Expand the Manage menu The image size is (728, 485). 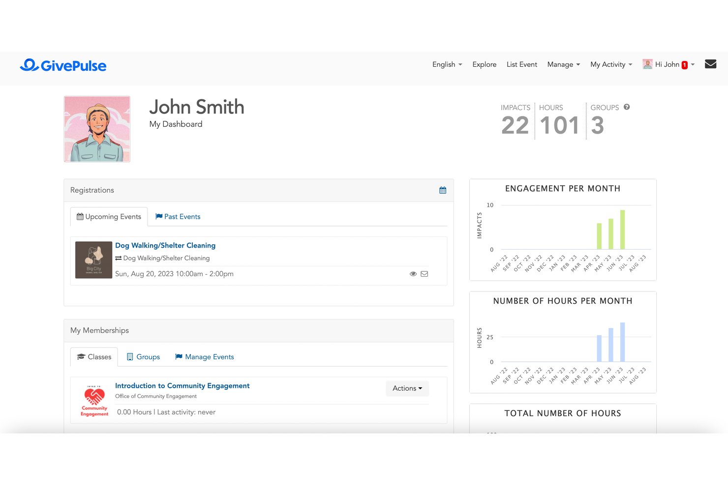(564, 64)
